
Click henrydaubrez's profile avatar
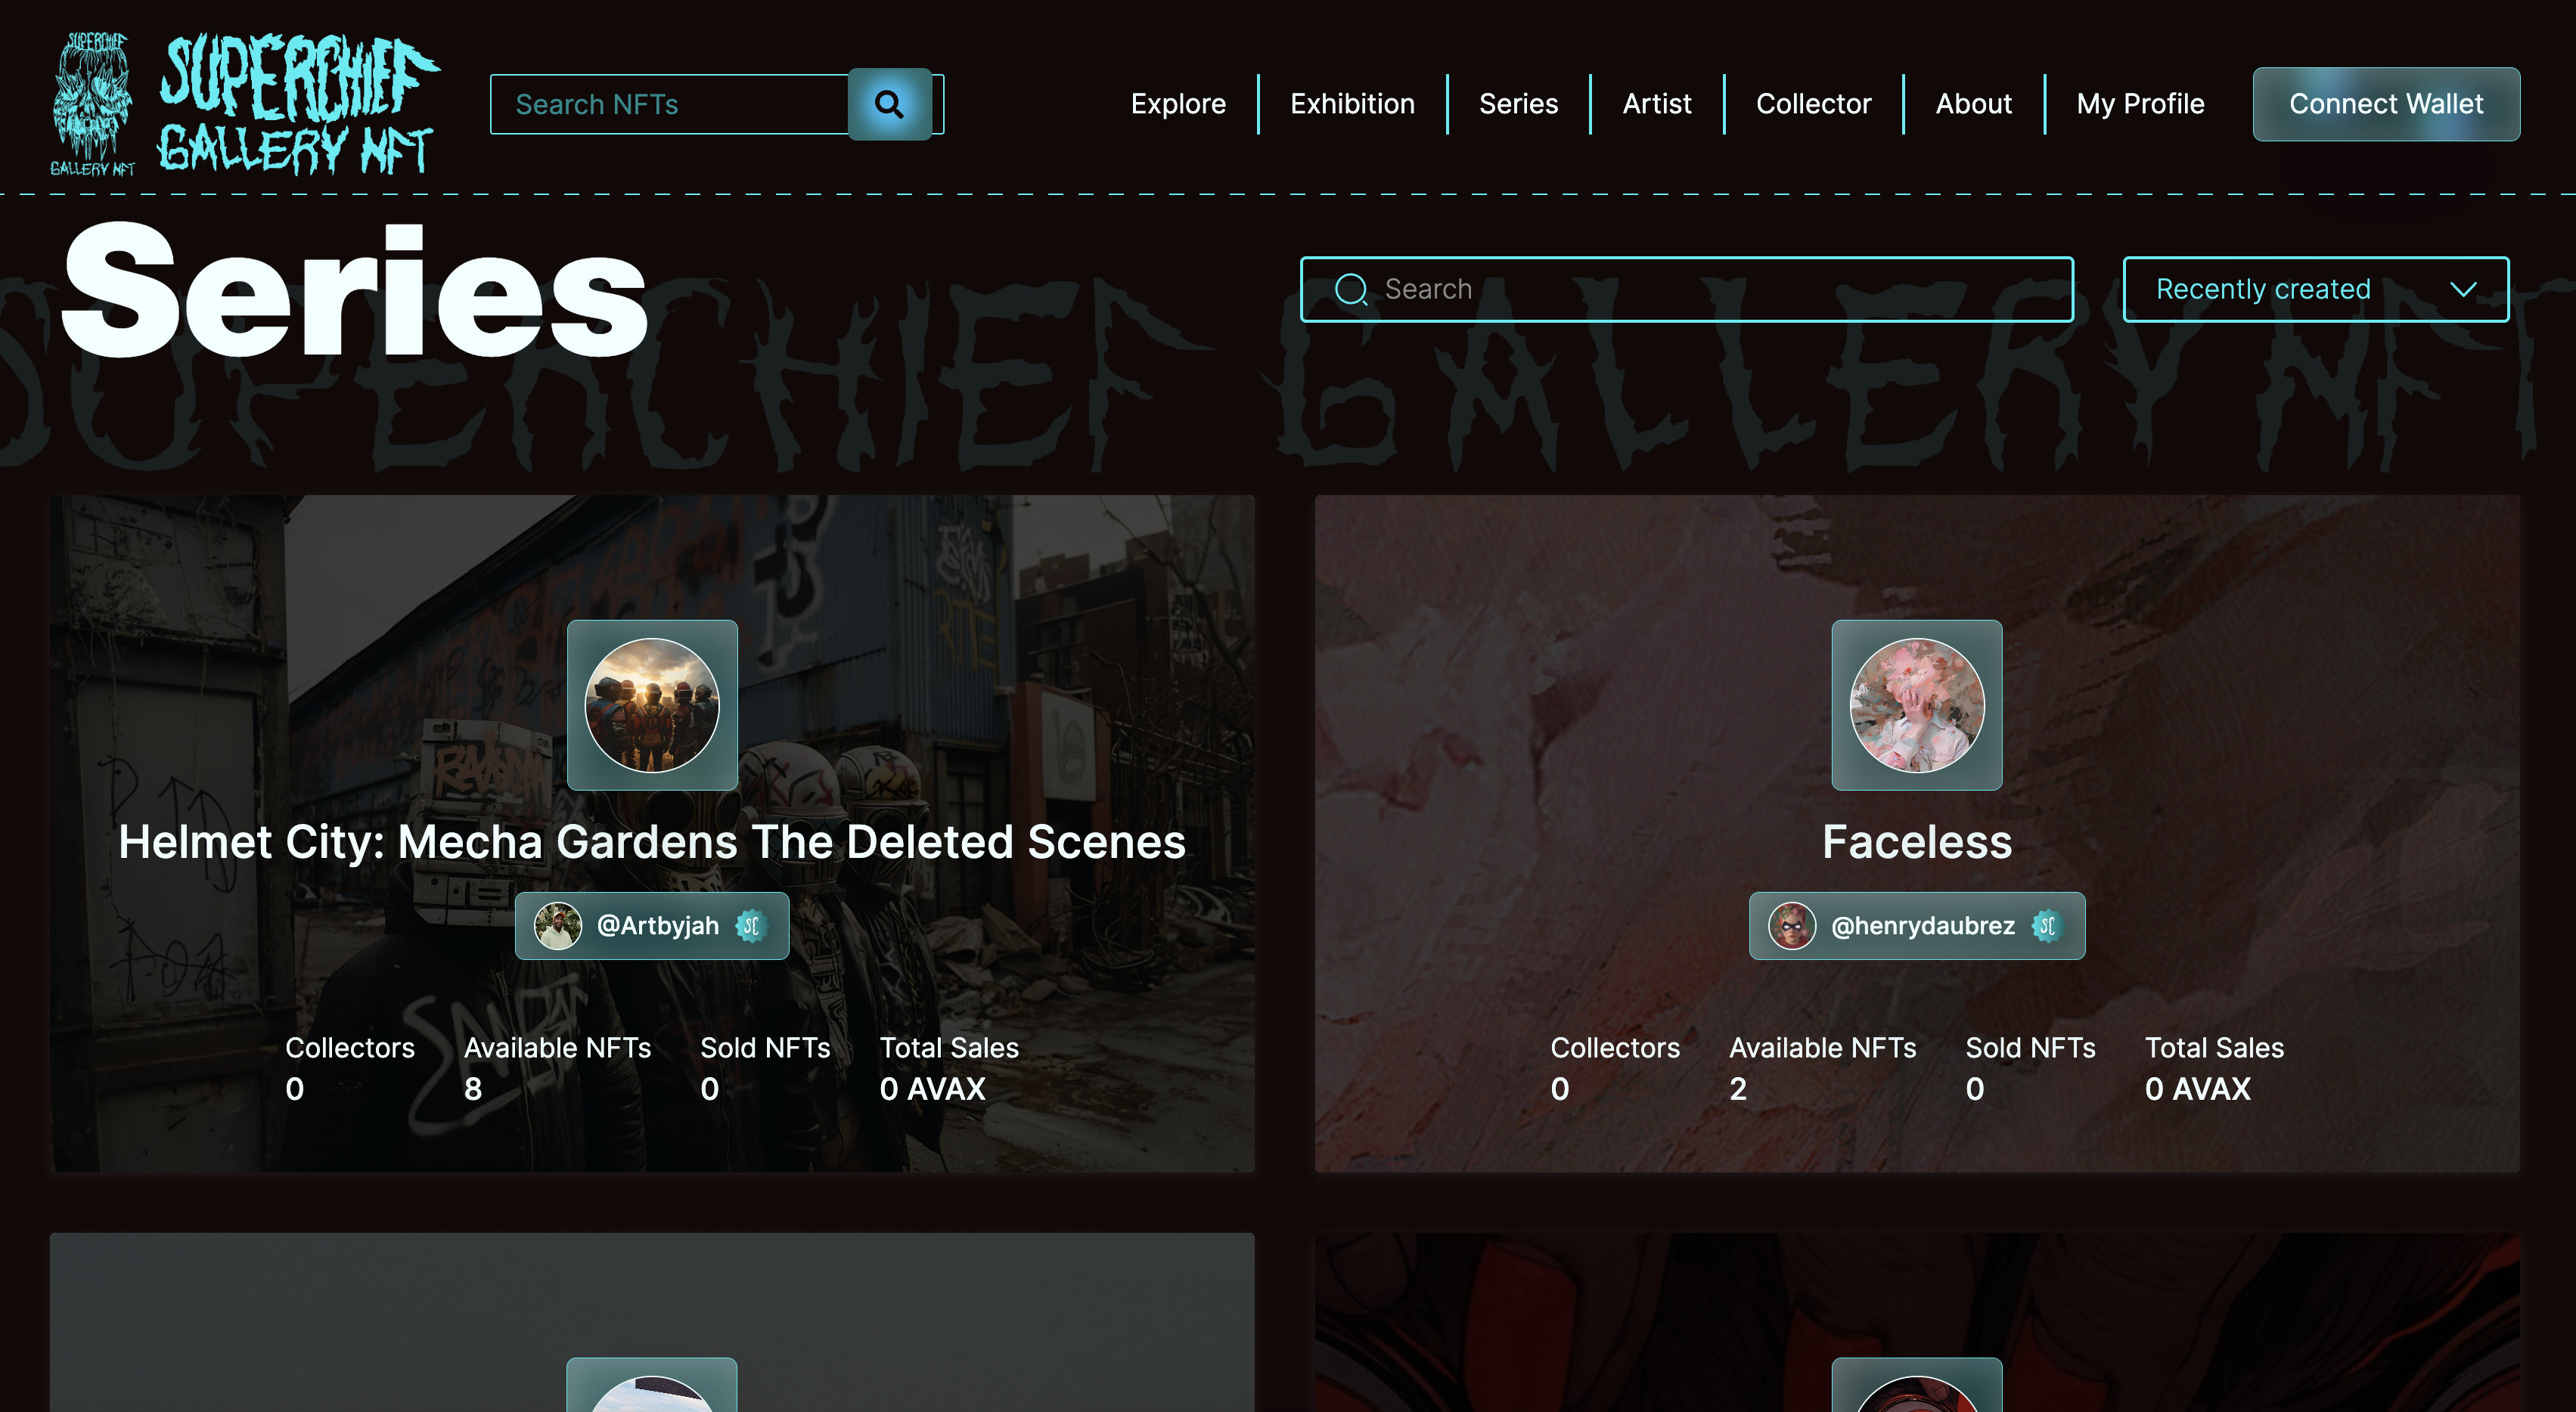(x=1791, y=925)
